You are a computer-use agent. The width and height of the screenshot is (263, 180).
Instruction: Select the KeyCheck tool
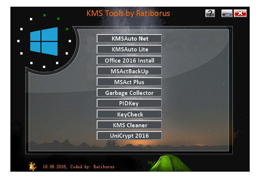point(129,114)
